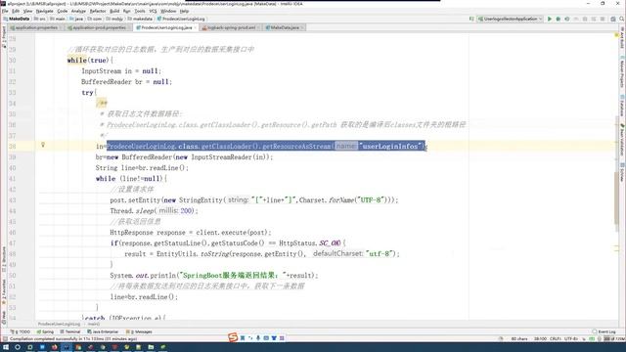Open the Database panel on right sidebar
The width and height of the screenshot is (626, 352).
click(622, 106)
